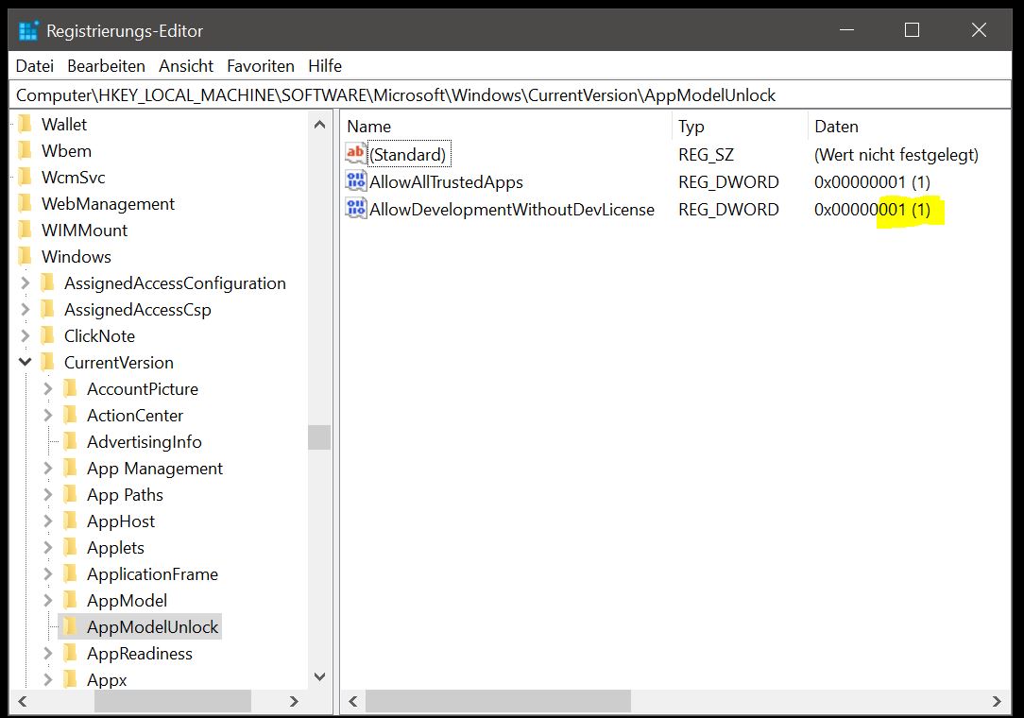The width and height of the screenshot is (1024, 718).
Task: Select the AssignedAccessCsp tree key
Action: (x=137, y=310)
